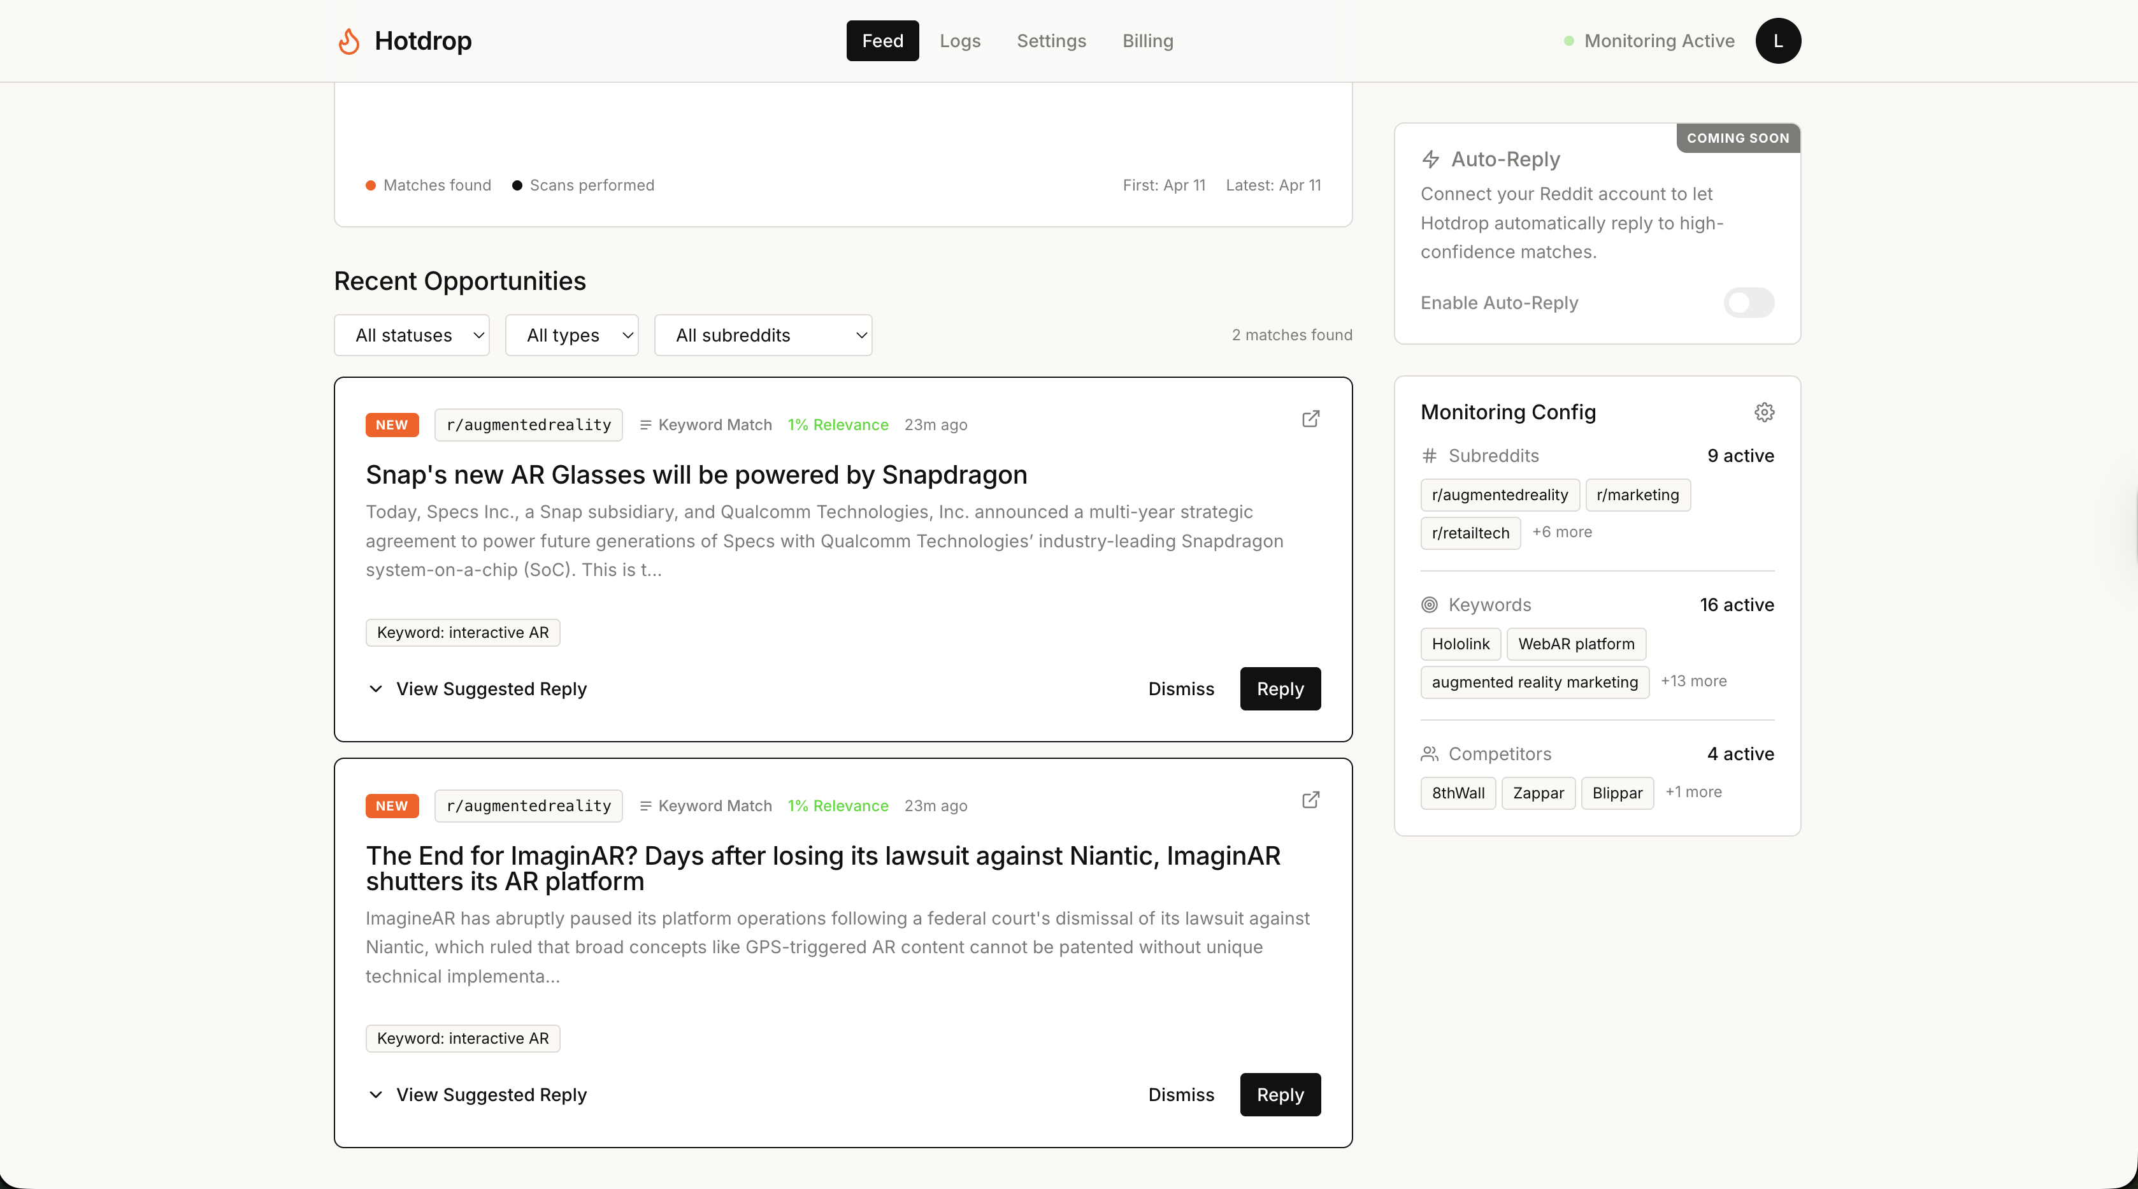Open the All subreddits dropdown
The width and height of the screenshot is (2138, 1189).
[x=763, y=335]
